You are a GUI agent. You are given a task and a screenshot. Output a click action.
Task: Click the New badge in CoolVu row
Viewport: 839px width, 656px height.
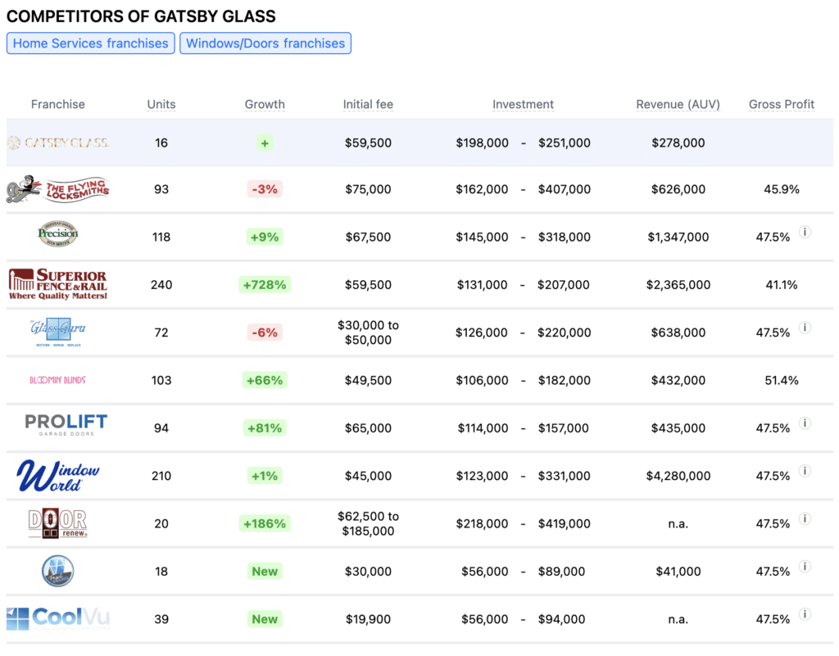coord(265,619)
